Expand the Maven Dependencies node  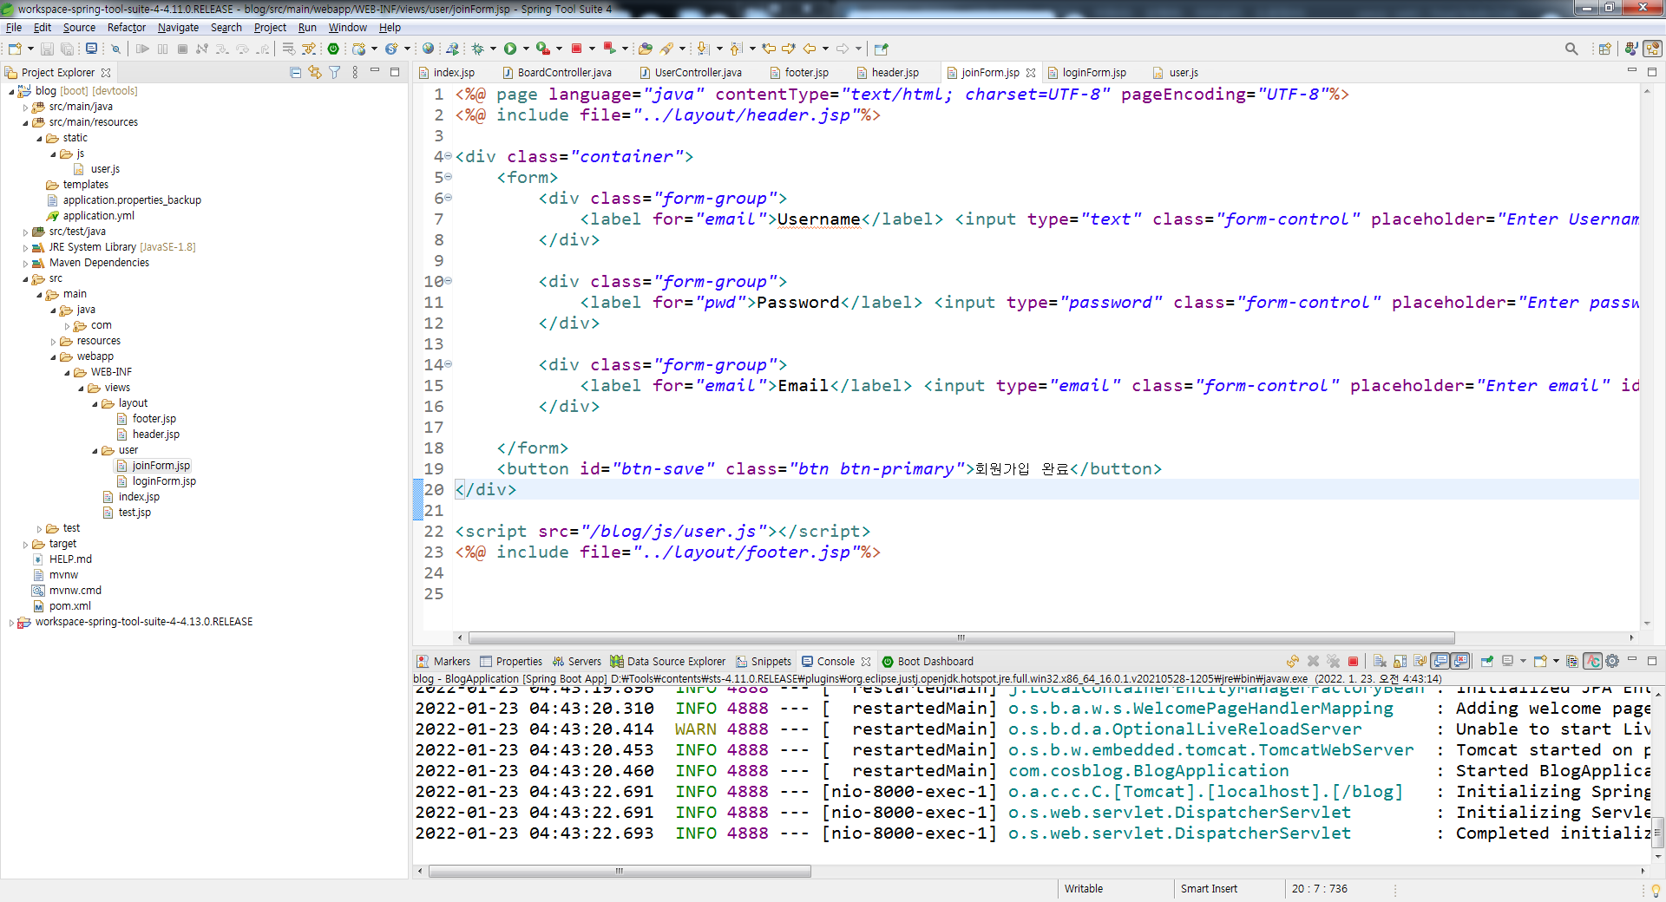[x=25, y=263]
